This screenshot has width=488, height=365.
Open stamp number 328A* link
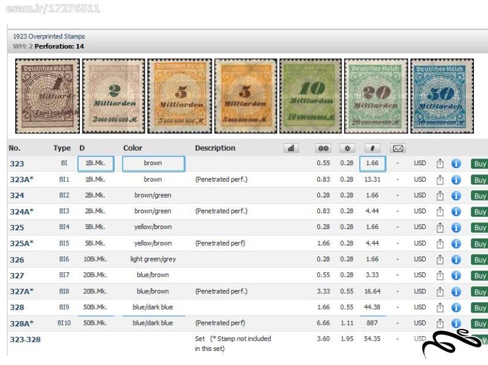[x=21, y=324]
